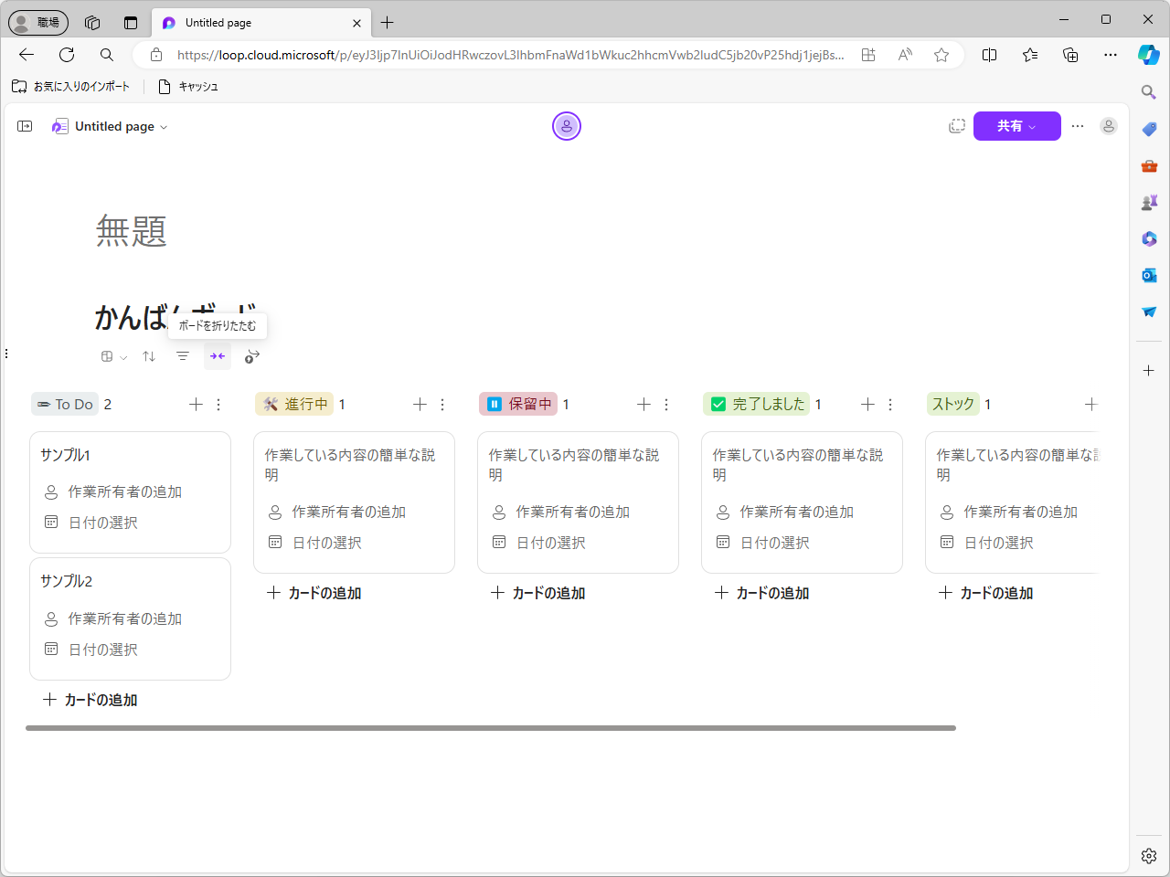The image size is (1170, 877).
Task: Collapse the Edge sidebar panel icon
Action: coord(25,126)
